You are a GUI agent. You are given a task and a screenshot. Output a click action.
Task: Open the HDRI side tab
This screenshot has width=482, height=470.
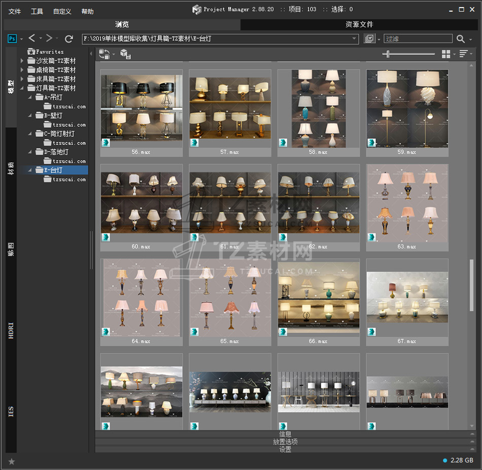coord(11,330)
